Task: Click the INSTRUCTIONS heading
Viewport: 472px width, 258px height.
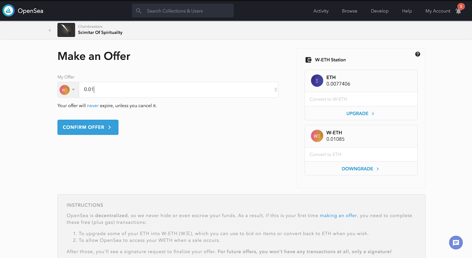Action: coord(85,205)
